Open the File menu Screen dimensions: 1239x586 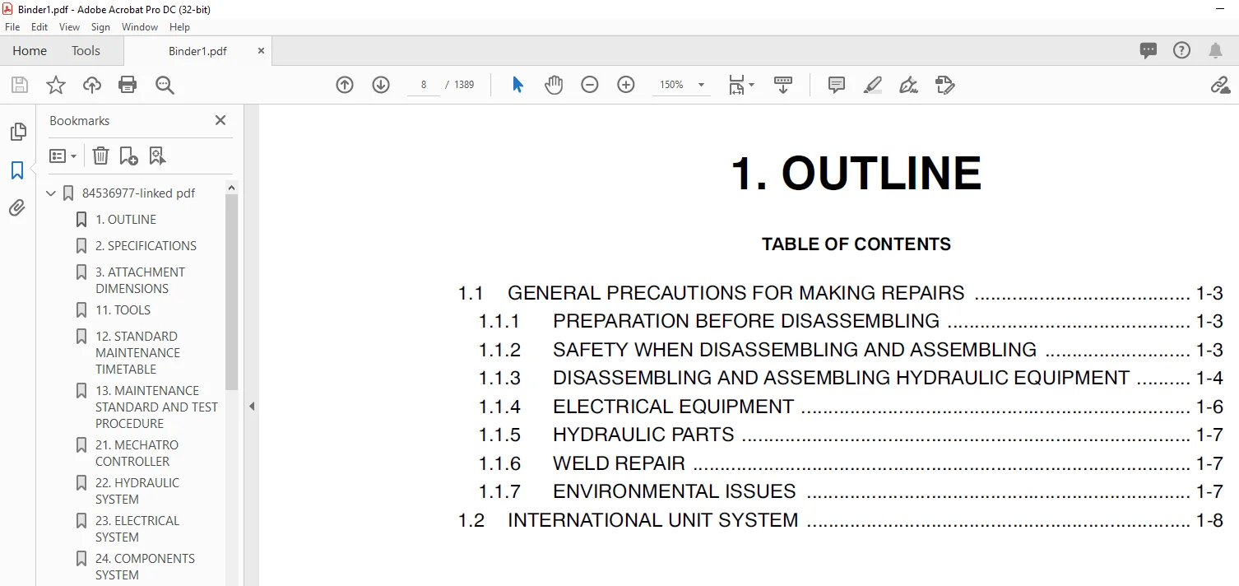[x=12, y=27]
